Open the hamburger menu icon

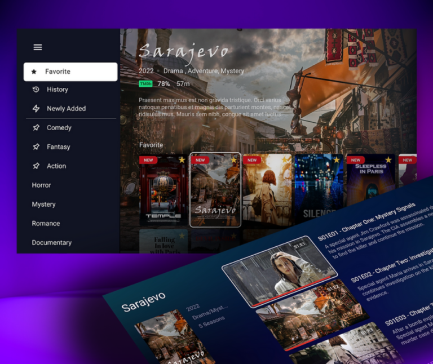click(38, 47)
